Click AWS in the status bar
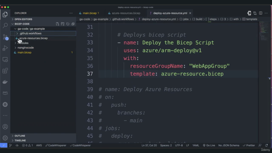 [39, 145]
